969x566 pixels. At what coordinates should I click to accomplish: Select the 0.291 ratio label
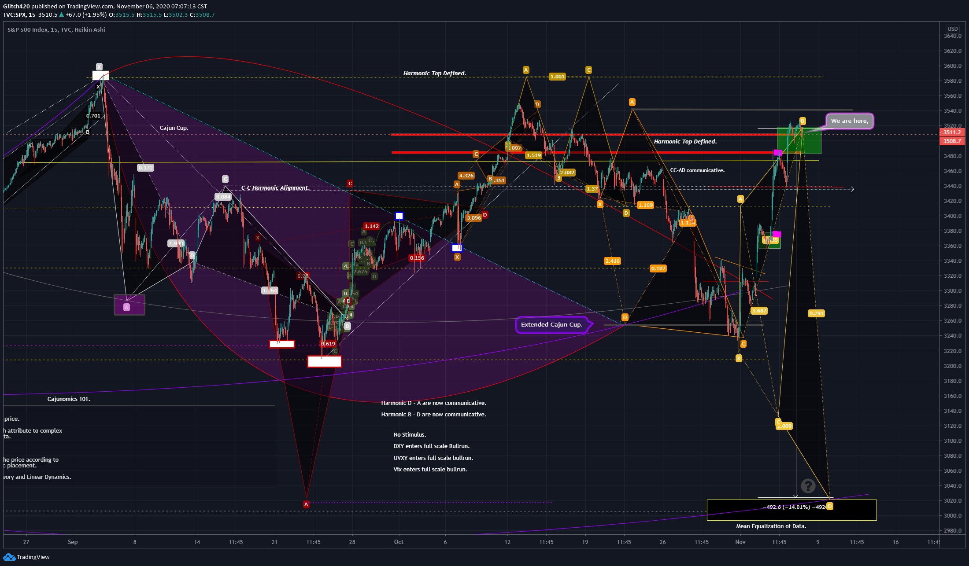(816, 313)
